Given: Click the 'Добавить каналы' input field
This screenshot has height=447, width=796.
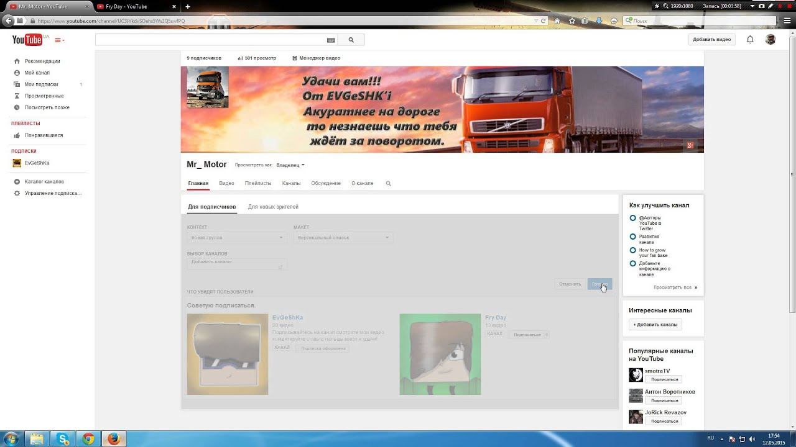Looking at the screenshot, I should 236,264.
